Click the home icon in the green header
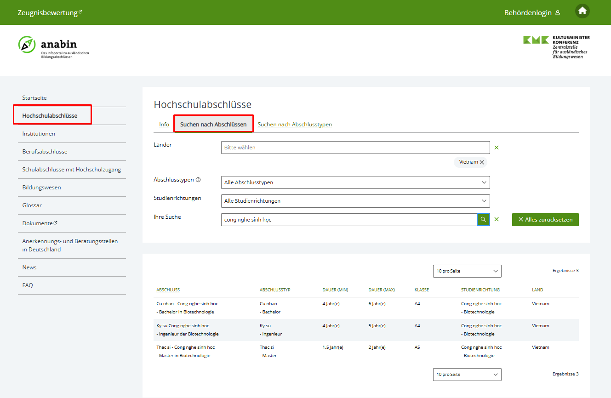 tap(582, 11)
